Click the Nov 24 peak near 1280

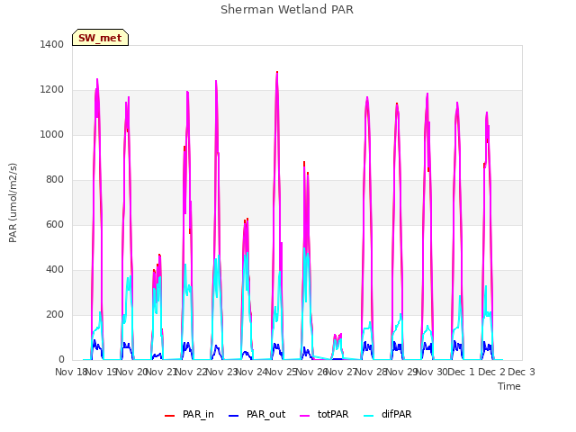coord(277,73)
